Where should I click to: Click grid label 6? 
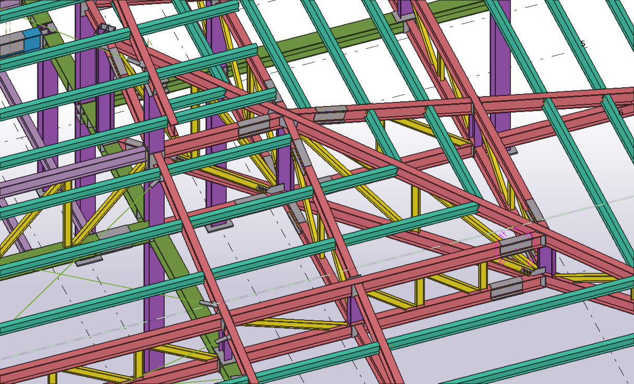620,113
